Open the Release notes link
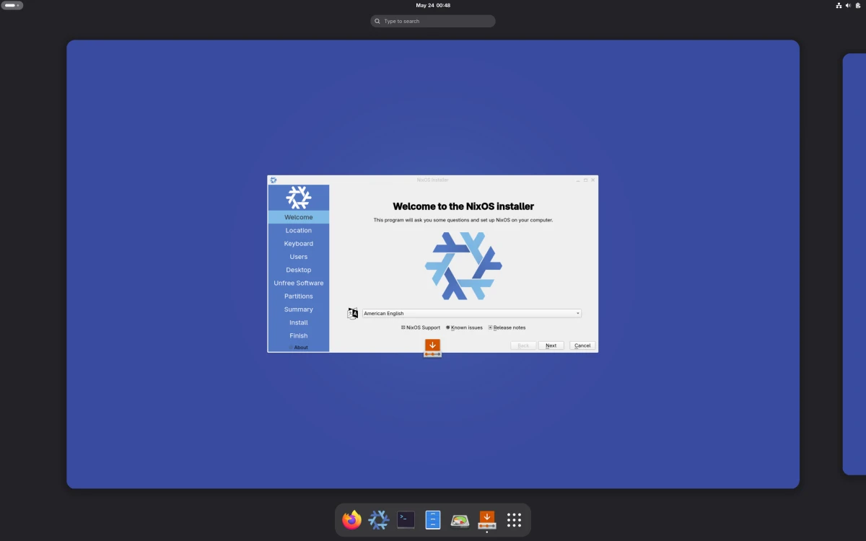The height and width of the screenshot is (541, 866). pos(509,327)
